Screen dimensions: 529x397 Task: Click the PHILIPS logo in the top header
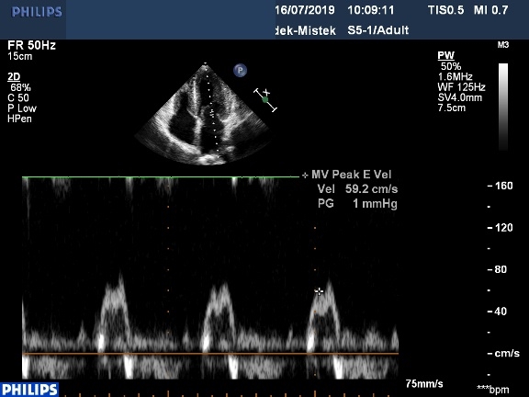37,12
